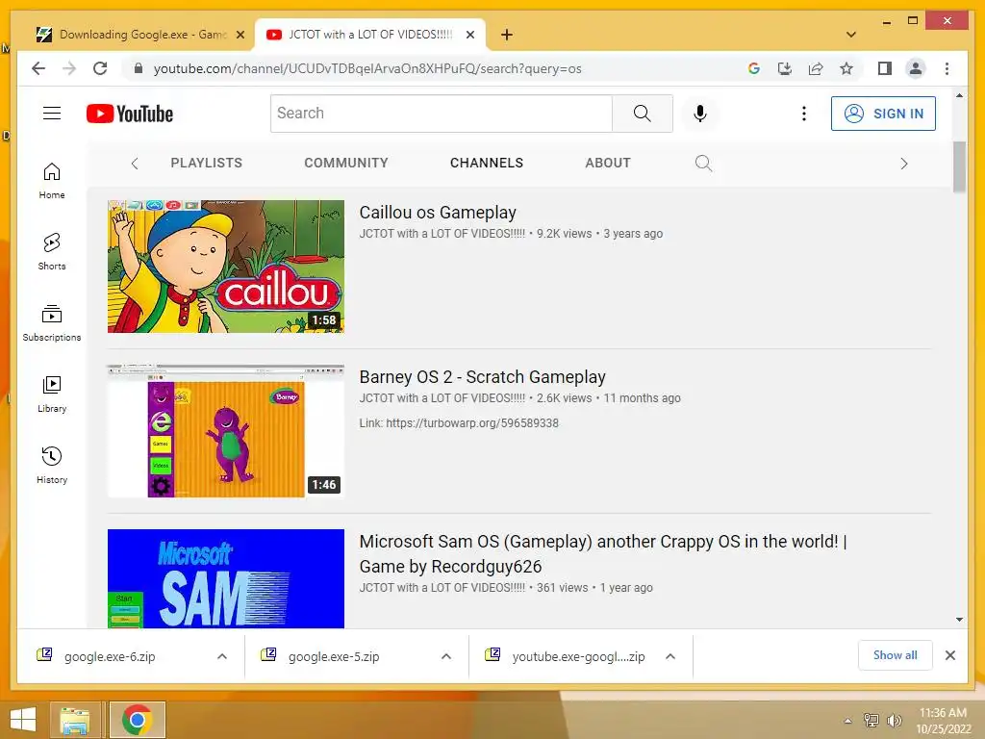Open the Chrome profile avatar

click(x=916, y=68)
